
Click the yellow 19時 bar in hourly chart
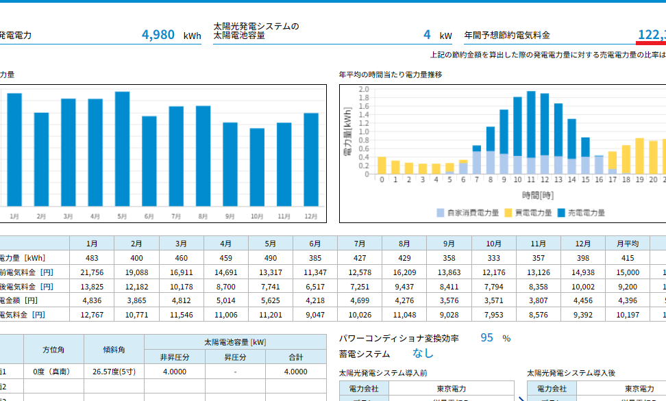(640, 156)
